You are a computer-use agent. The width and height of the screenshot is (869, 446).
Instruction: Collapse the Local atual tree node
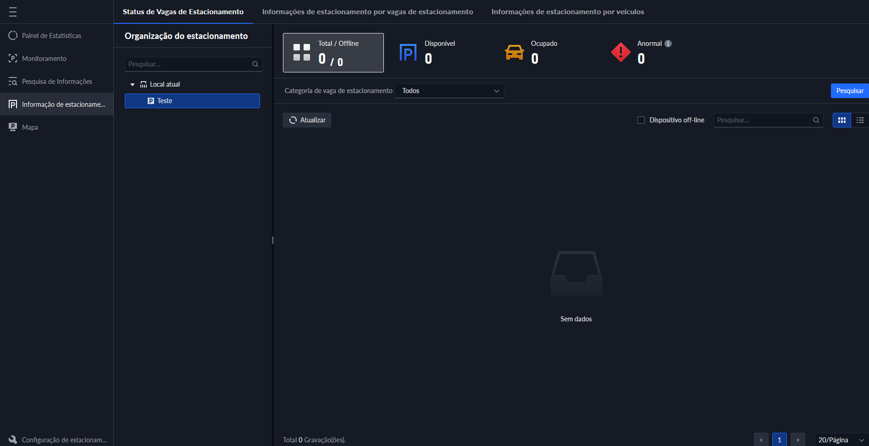tap(133, 85)
